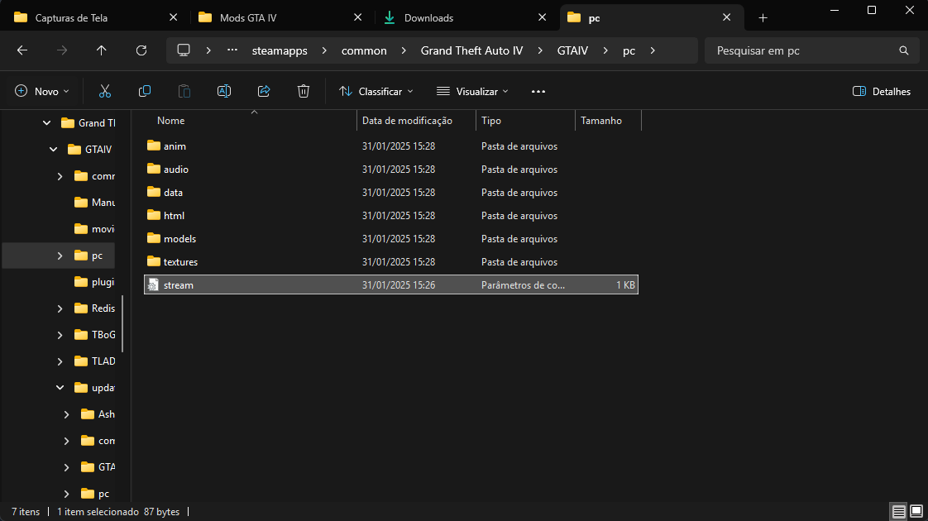Switch to details list view in status bar
The width and height of the screenshot is (928, 521).
(898, 512)
